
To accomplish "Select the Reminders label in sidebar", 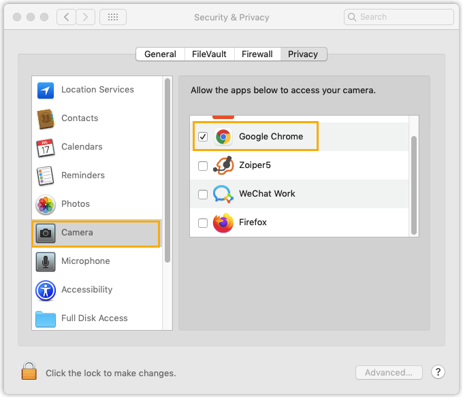I will 83,176.
